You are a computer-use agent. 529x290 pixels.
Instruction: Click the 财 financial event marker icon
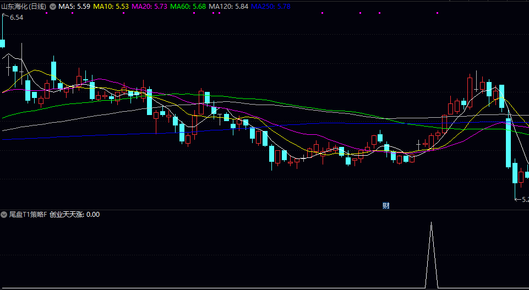[386, 206]
